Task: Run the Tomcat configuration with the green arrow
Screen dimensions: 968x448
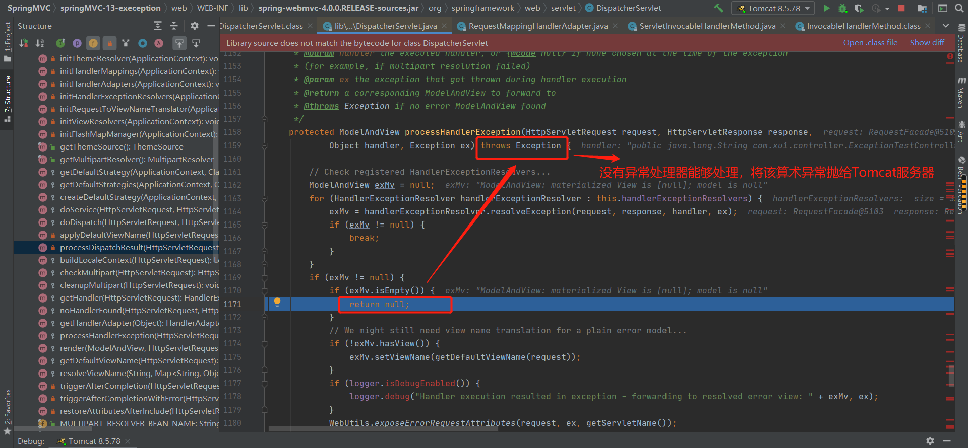Action: [826, 8]
